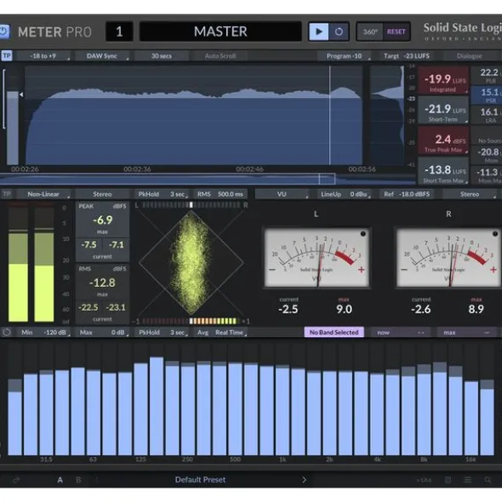
Task: Click the L-R balance meter strip
Action: pyautogui.click(x=191, y=204)
